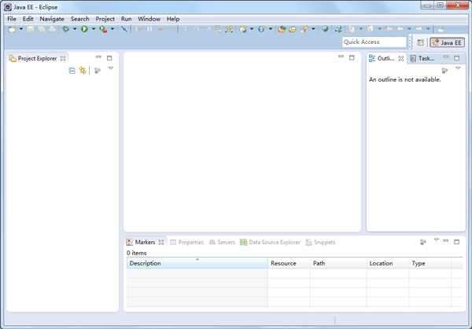Select the Java EE perspective button
Viewport: 472px width, 329px height.
tap(446, 42)
